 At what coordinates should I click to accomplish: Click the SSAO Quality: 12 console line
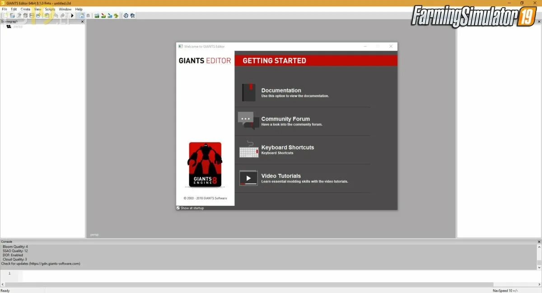15,251
